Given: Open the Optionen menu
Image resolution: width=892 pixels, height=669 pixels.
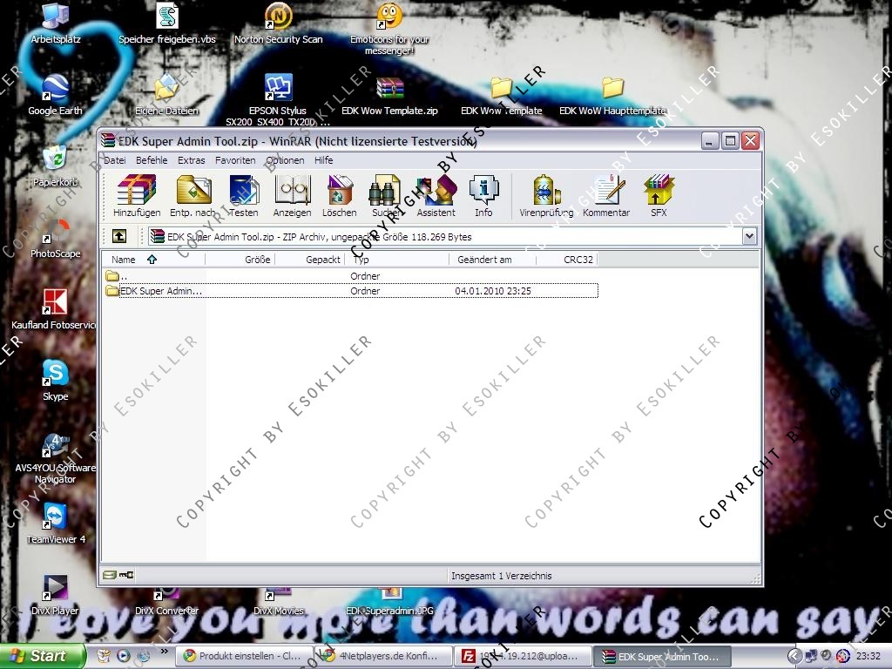Looking at the screenshot, I should click(x=285, y=160).
